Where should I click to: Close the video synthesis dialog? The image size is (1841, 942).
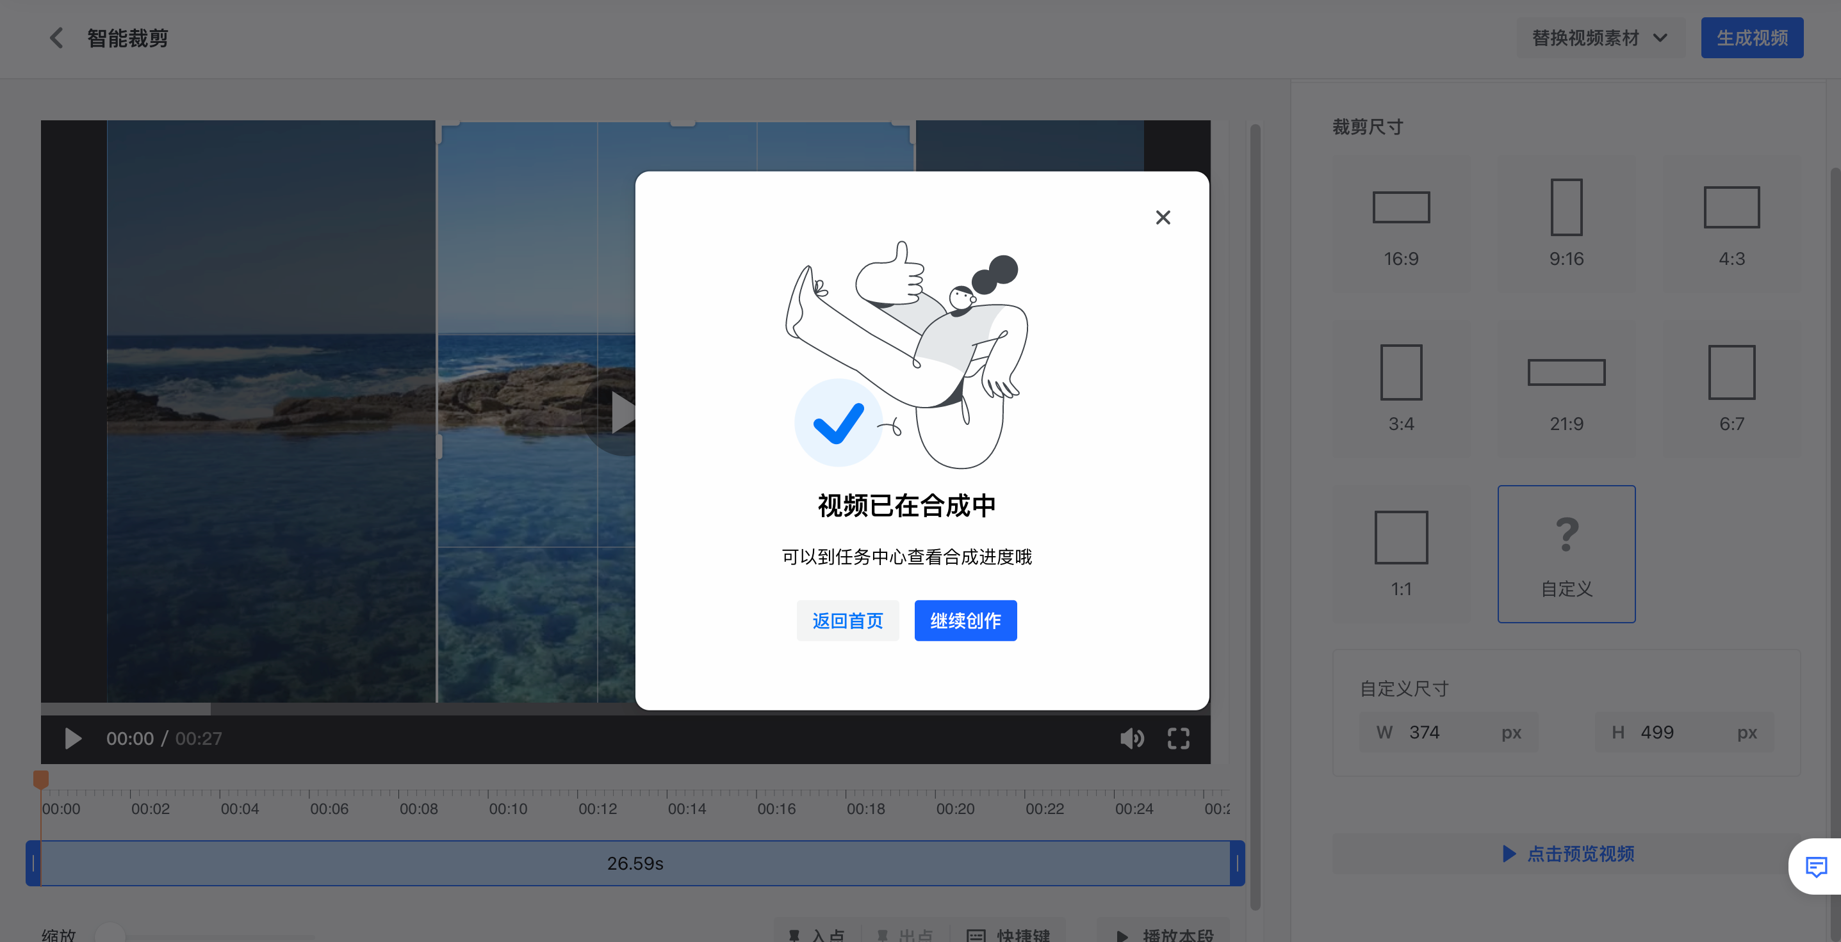pyautogui.click(x=1163, y=217)
